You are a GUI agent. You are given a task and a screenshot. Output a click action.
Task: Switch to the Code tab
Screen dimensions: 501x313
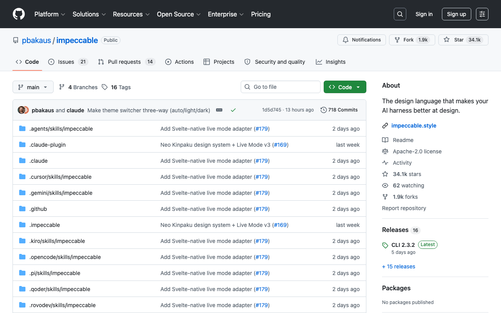[27, 62]
